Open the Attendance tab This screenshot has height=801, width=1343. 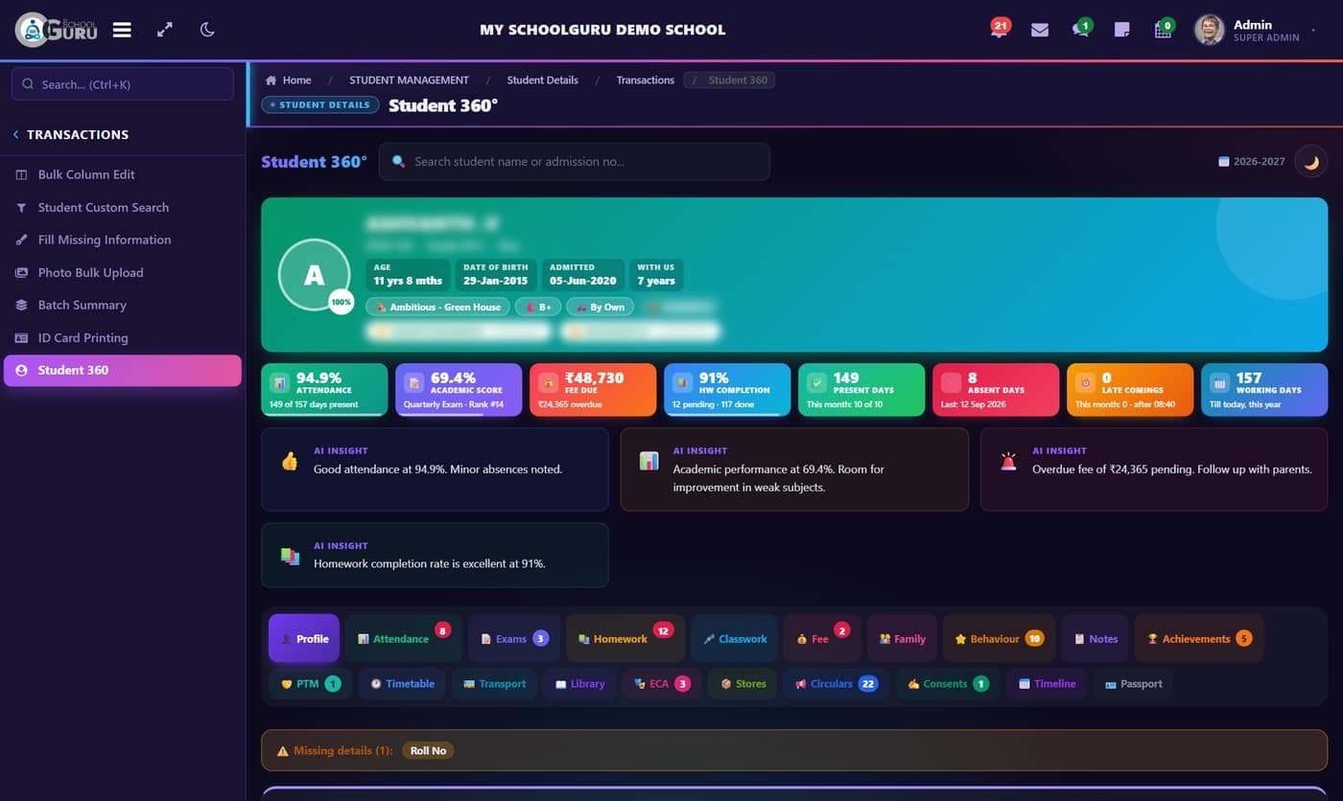(403, 639)
